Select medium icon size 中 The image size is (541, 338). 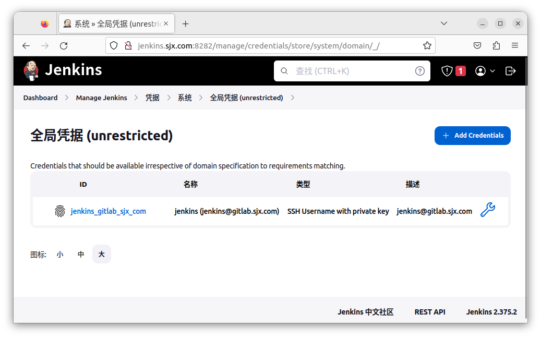[x=81, y=255]
